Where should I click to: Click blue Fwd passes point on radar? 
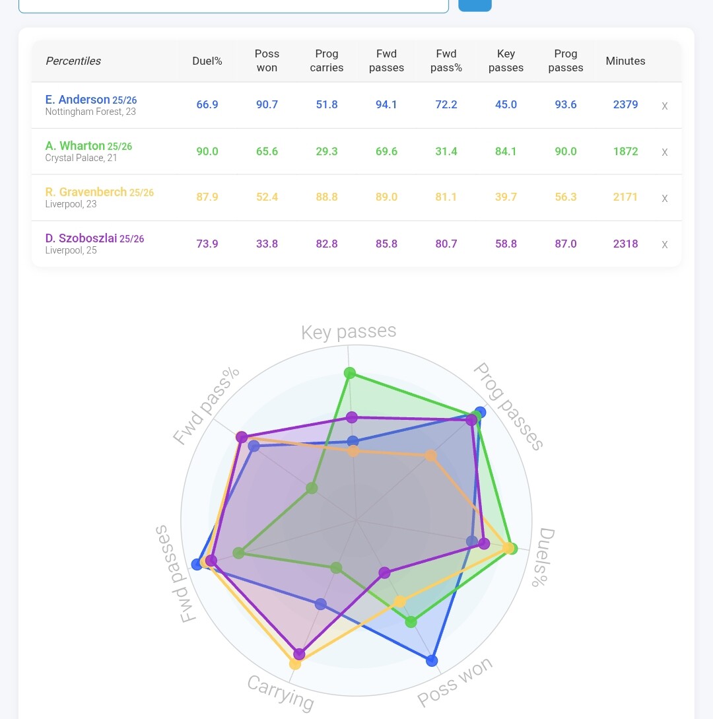click(x=197, y=564)
